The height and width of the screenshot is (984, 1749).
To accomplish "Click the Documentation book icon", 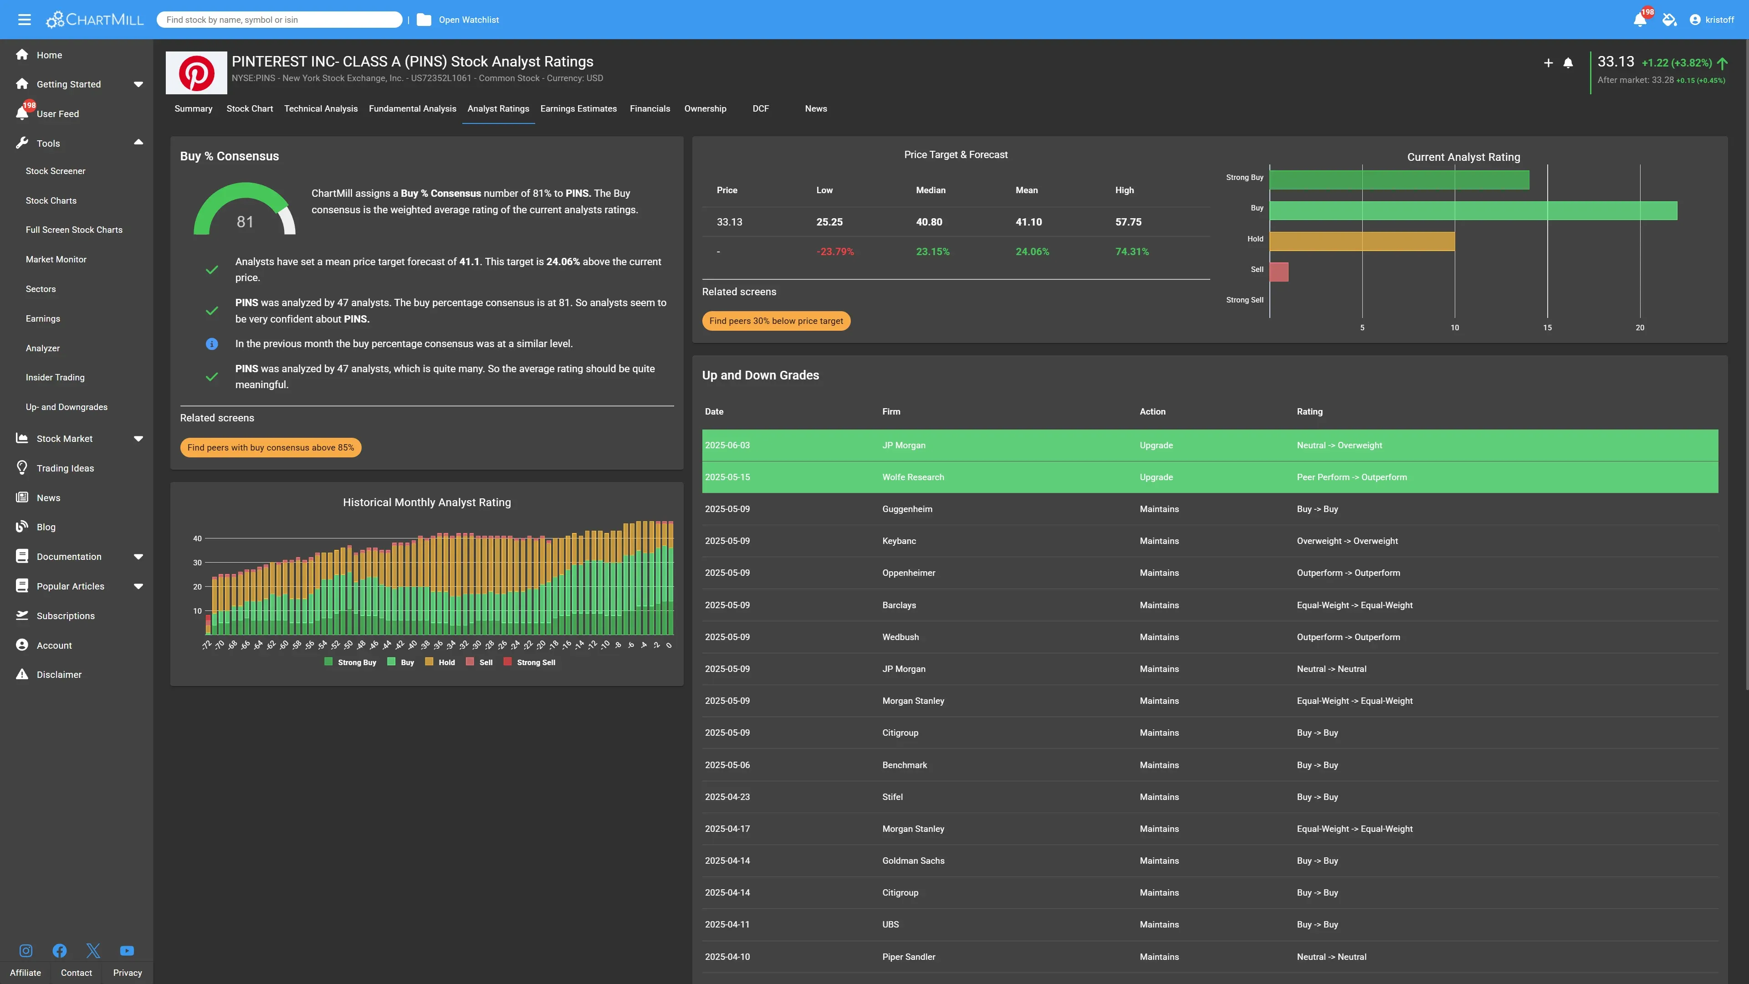I will [22, 556].
